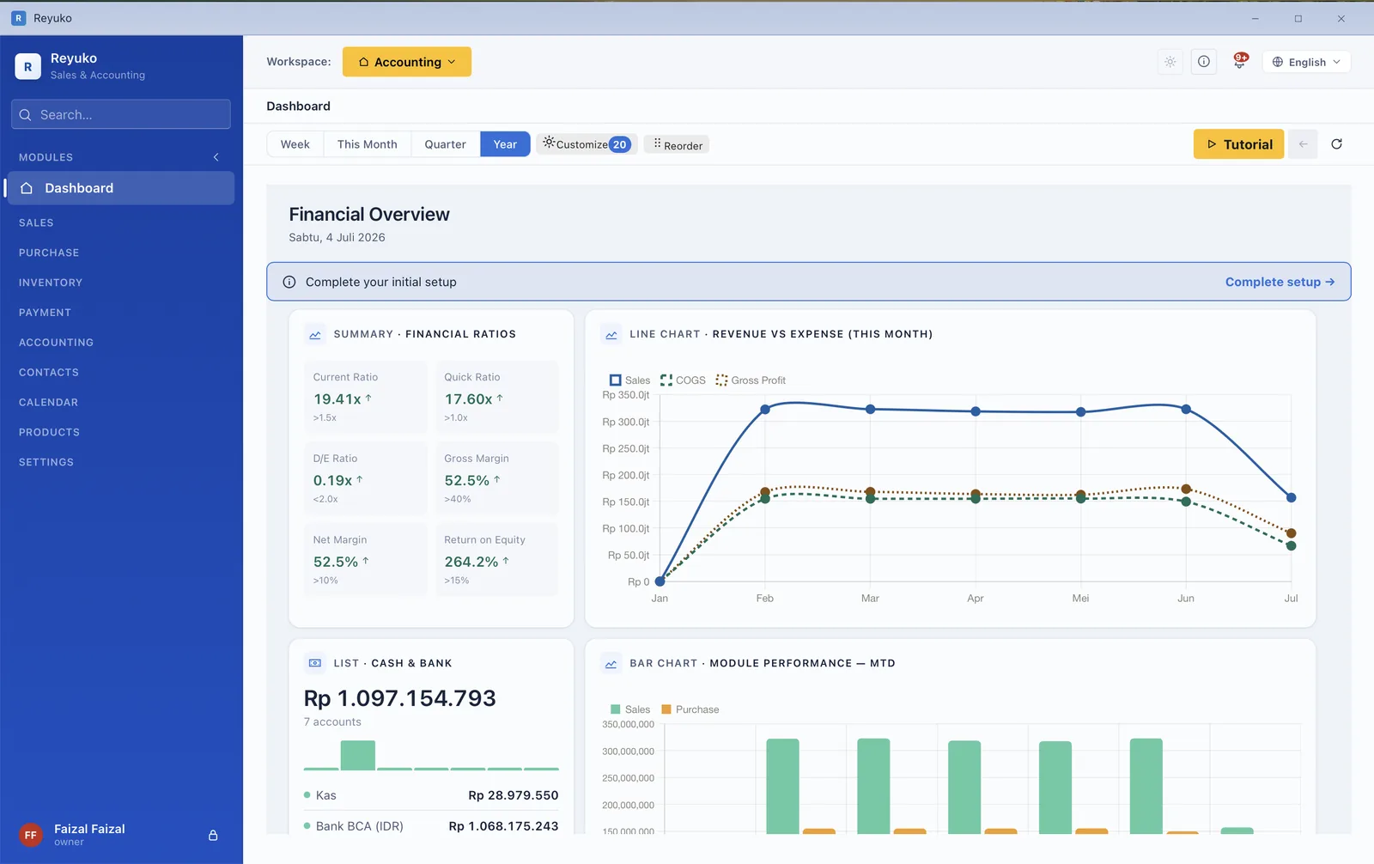The width and height of the screenshot is (1374, 864).
Task: Click the home icon beside Dashboard
Action: [27, 188]
